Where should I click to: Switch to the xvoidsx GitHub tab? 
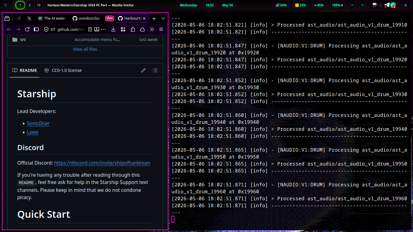pyautogui.click(x=86, y=18)
